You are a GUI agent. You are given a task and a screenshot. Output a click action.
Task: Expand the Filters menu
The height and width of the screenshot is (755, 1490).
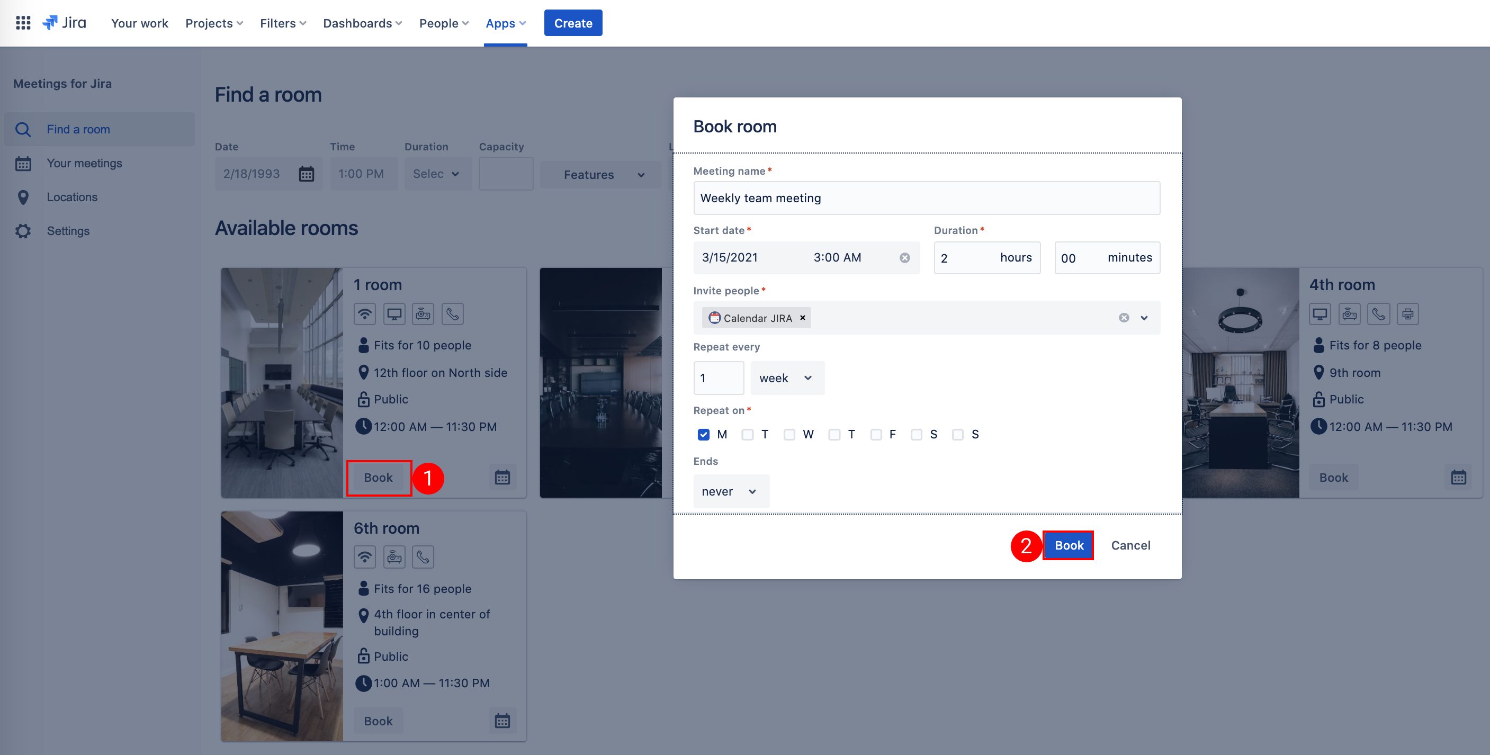point(283,23)
